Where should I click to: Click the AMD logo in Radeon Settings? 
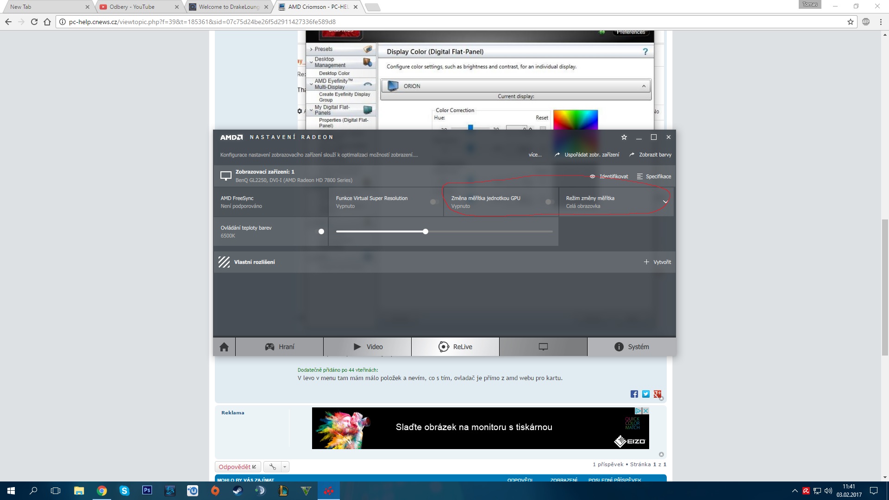click(x=231, y=137)
